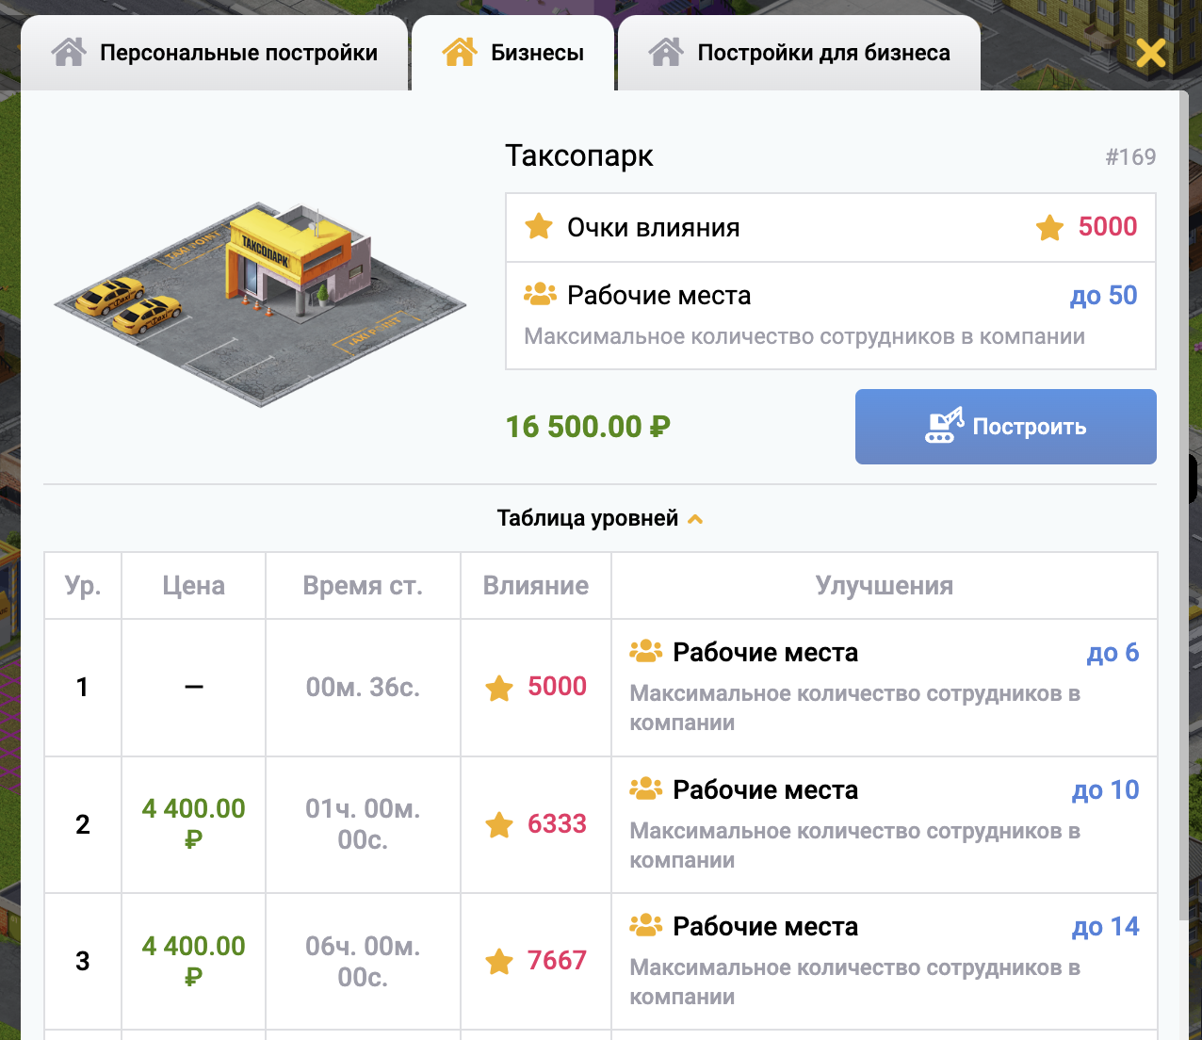The height and width of the screenshot is (1040, 1202).
Task: Click the star icon in level 1 row
Action: point(499,688)
